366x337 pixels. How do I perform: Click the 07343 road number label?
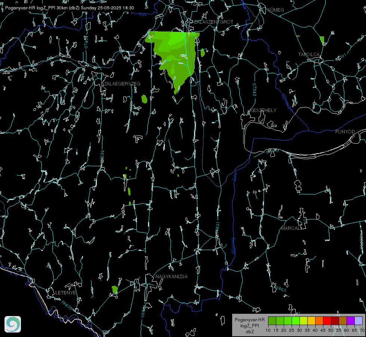[255, 89]
